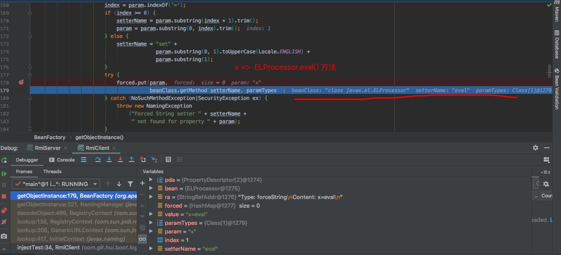Click the red Force Step Into icon

click(120, 160)
